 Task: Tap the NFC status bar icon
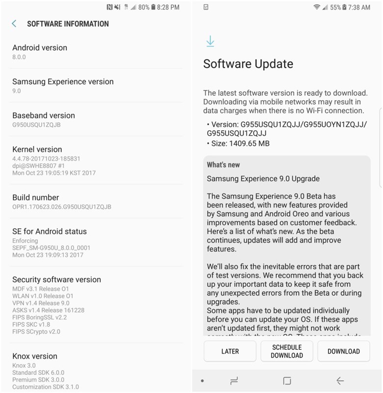(x=109, y=7)
